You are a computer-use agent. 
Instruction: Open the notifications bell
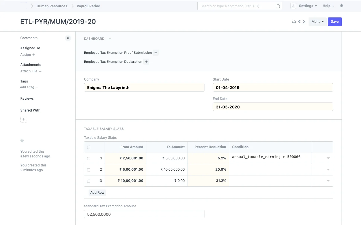point(342,6)
